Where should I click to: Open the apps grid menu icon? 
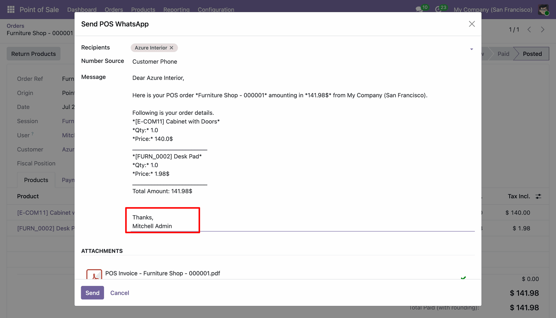11,10
